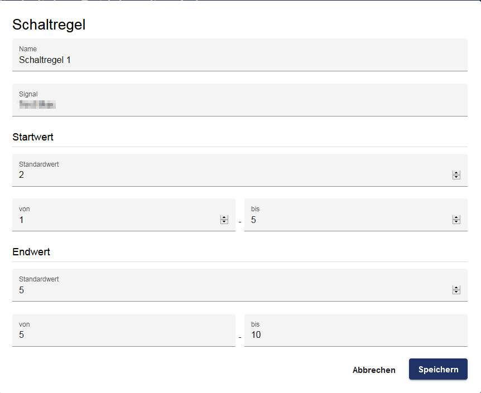Decrease Endwert Standardwert with down arrow
The width and height of the screenshot is (481, 393).
coord(456,292)
